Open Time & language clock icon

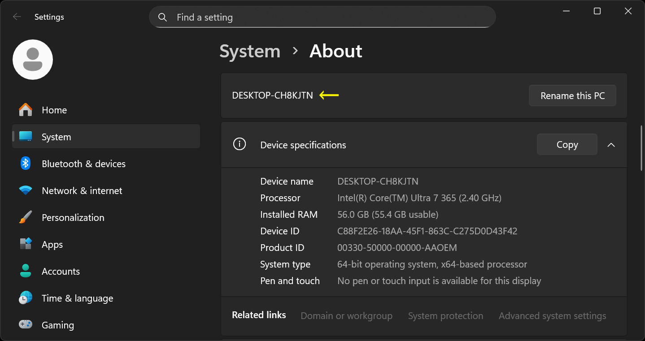click(26, 298)
